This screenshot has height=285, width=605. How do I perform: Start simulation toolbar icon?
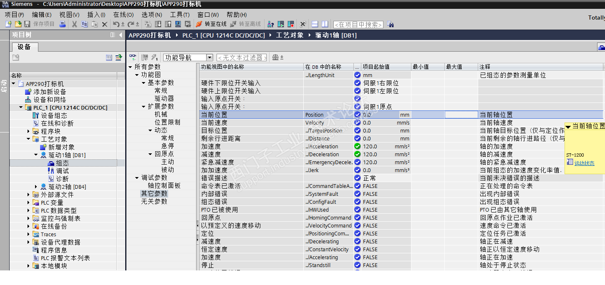pos(178,24)
